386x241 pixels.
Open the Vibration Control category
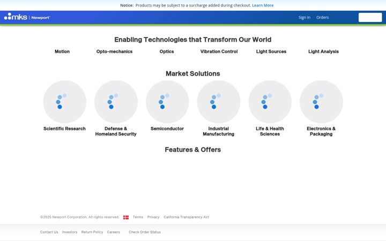[x=219, y=51]
